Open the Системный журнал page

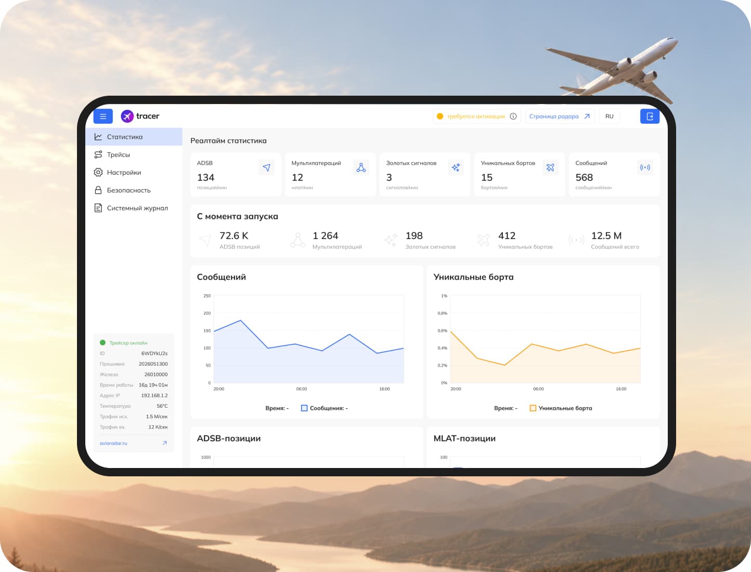pyautogui.click(x=134, y=208)
